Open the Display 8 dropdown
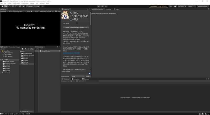 pos(4,11)
